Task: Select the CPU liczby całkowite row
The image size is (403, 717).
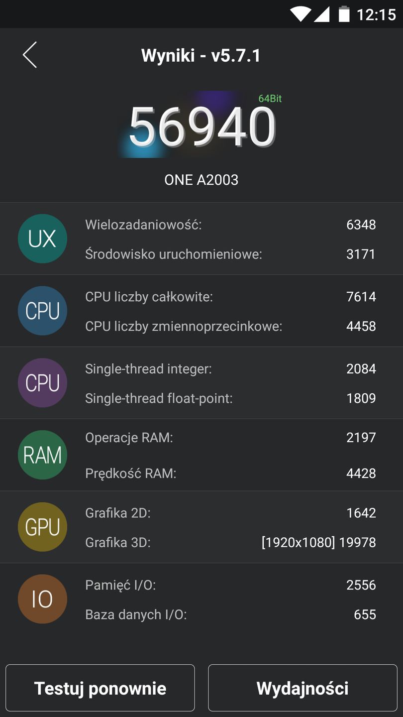Action: 230,297
